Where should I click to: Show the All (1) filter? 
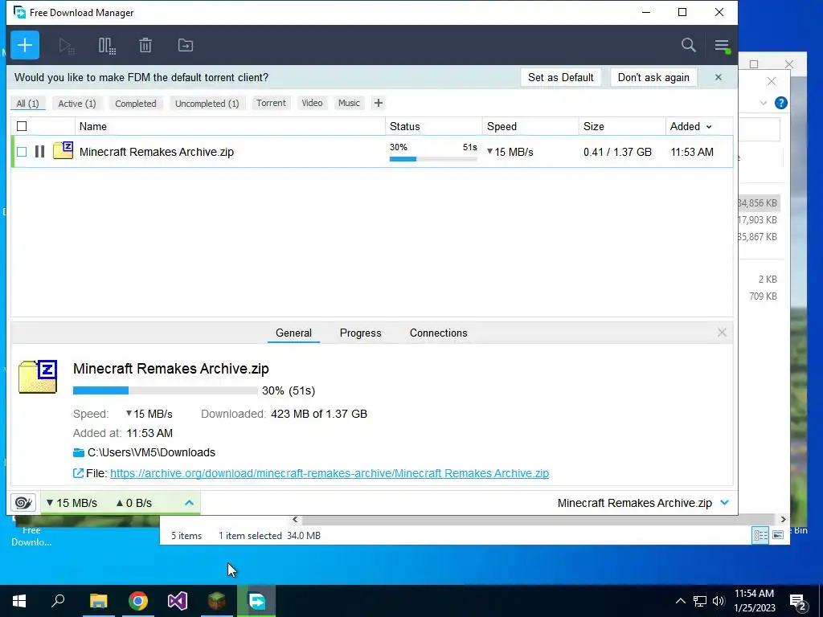[x=28, y=104]
